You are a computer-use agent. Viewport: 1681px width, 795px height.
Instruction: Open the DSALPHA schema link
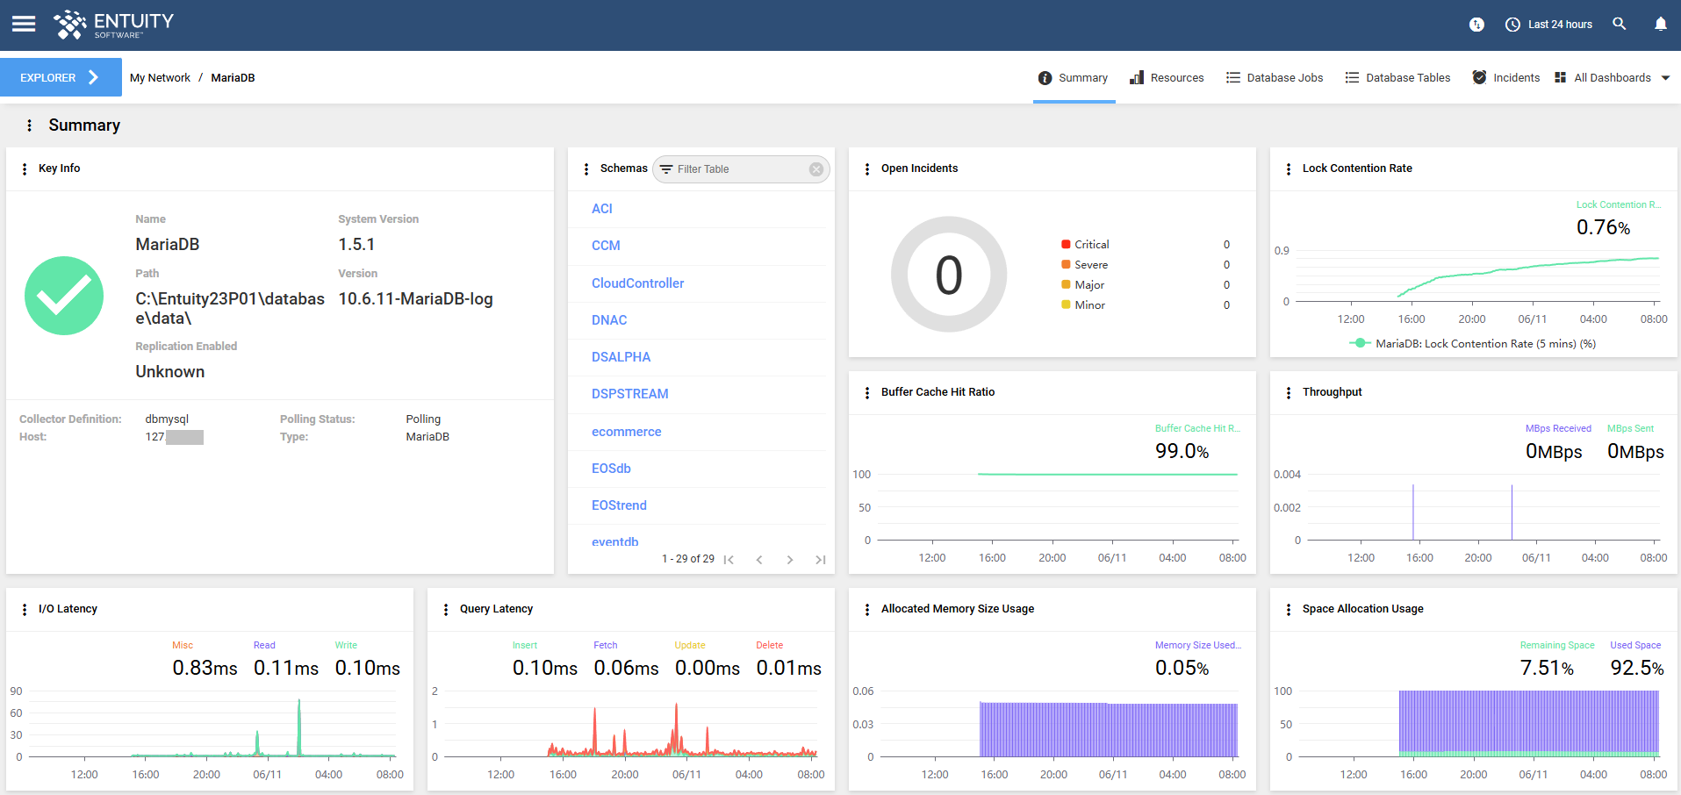coord(621,357)
